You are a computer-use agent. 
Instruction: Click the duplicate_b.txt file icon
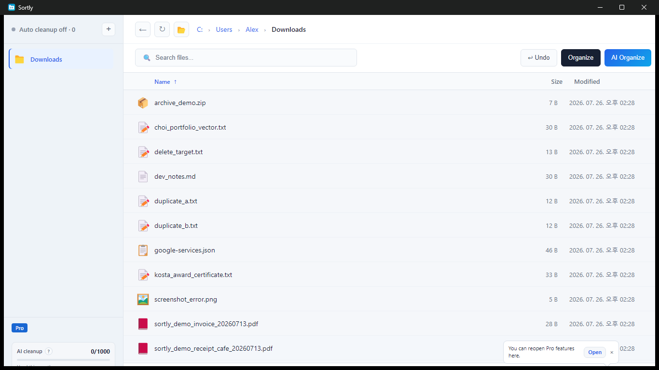coord(143,225)
